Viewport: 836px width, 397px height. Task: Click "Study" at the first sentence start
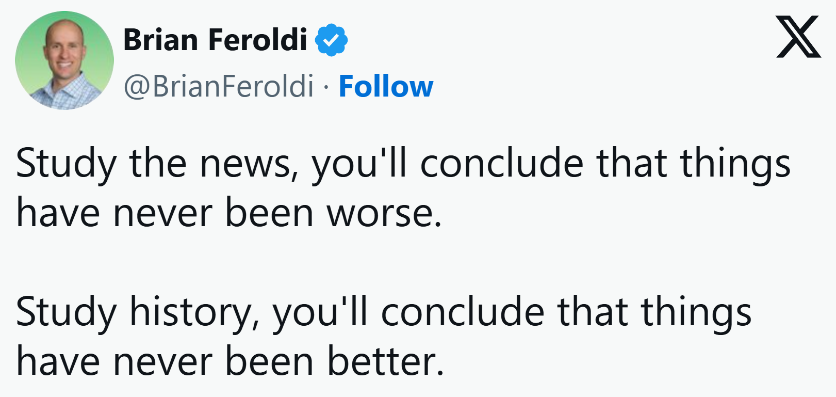coord(66,164)
